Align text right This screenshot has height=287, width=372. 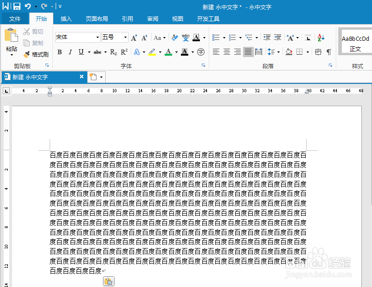point(237,52)
